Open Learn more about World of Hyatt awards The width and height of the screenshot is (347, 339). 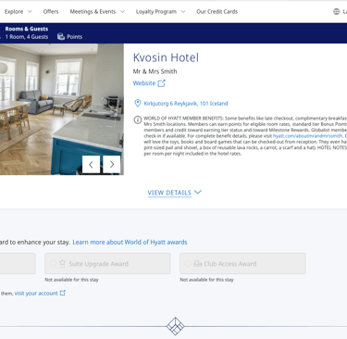(x=130, y=242)
